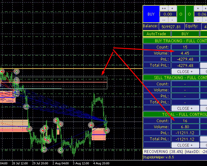Click the Sell Tracking Count dash value
Image resolution: width=207 pixels, height=166 pixels.
click(185, 84)
